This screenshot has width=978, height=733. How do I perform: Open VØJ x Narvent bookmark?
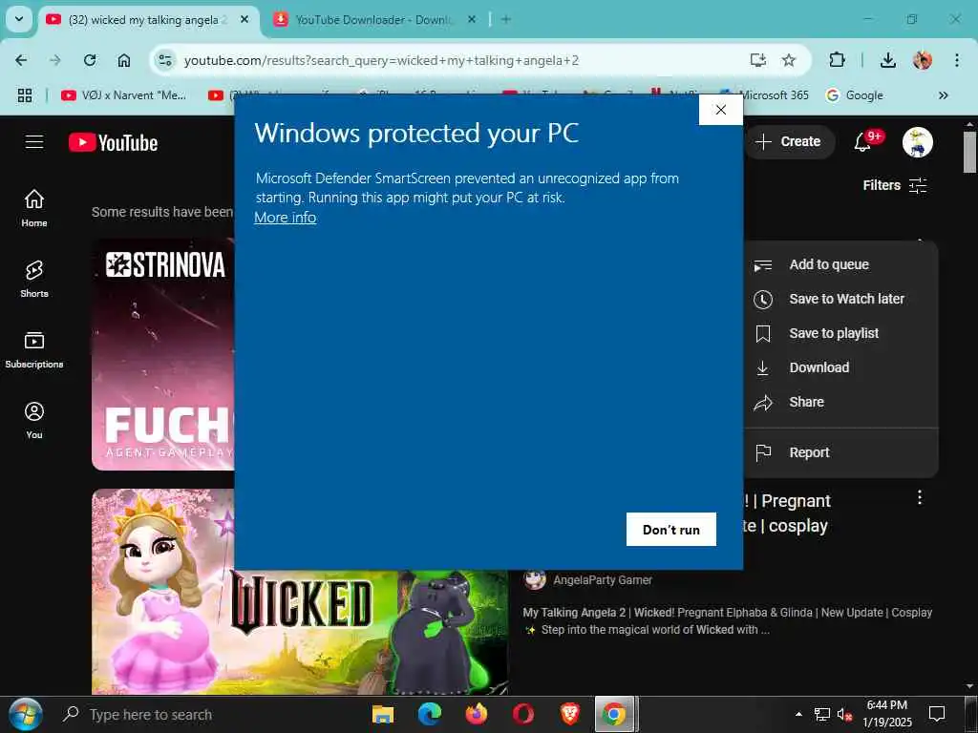(x=123, y=95)
